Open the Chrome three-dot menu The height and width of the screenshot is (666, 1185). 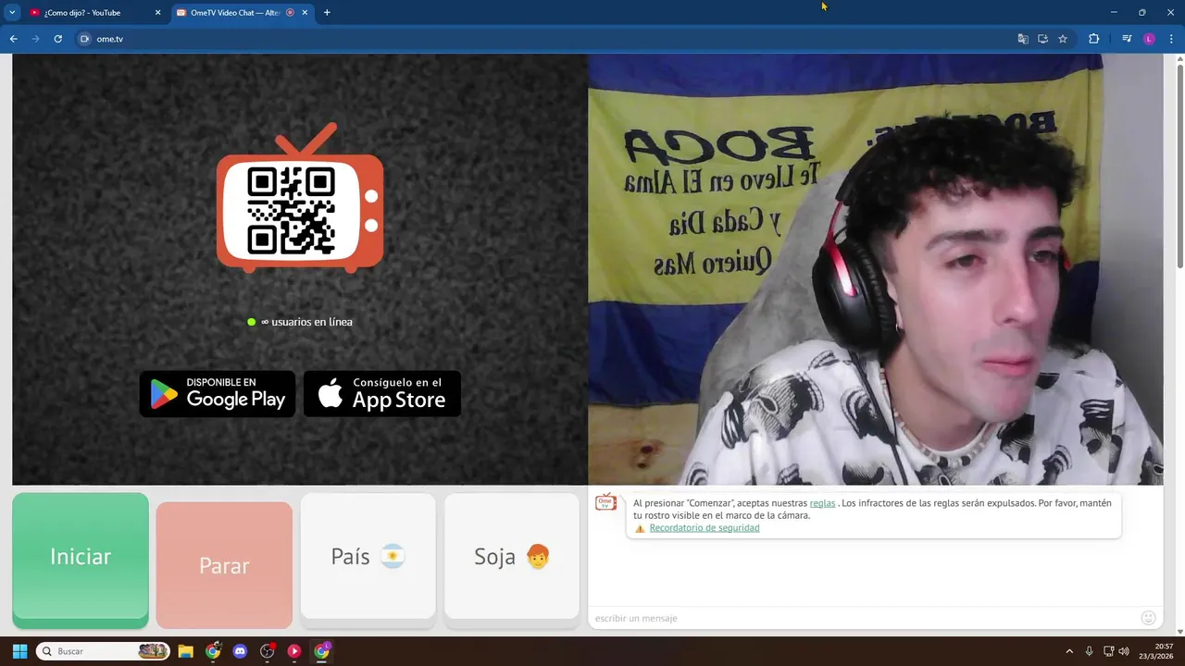point(1171,39)
